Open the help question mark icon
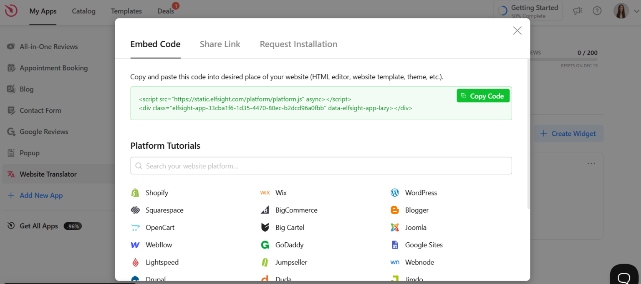The width and height of the screenshot is (641, 284). (597, 11)
